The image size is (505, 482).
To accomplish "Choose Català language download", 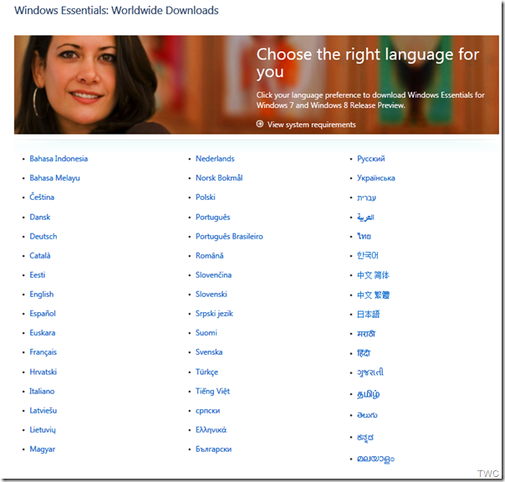I will [40, 256].
